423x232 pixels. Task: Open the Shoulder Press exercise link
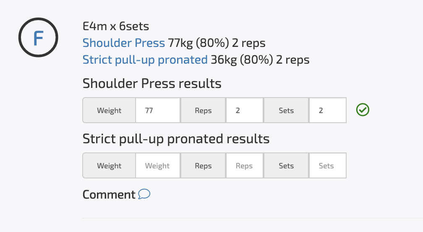click(123, 43)
